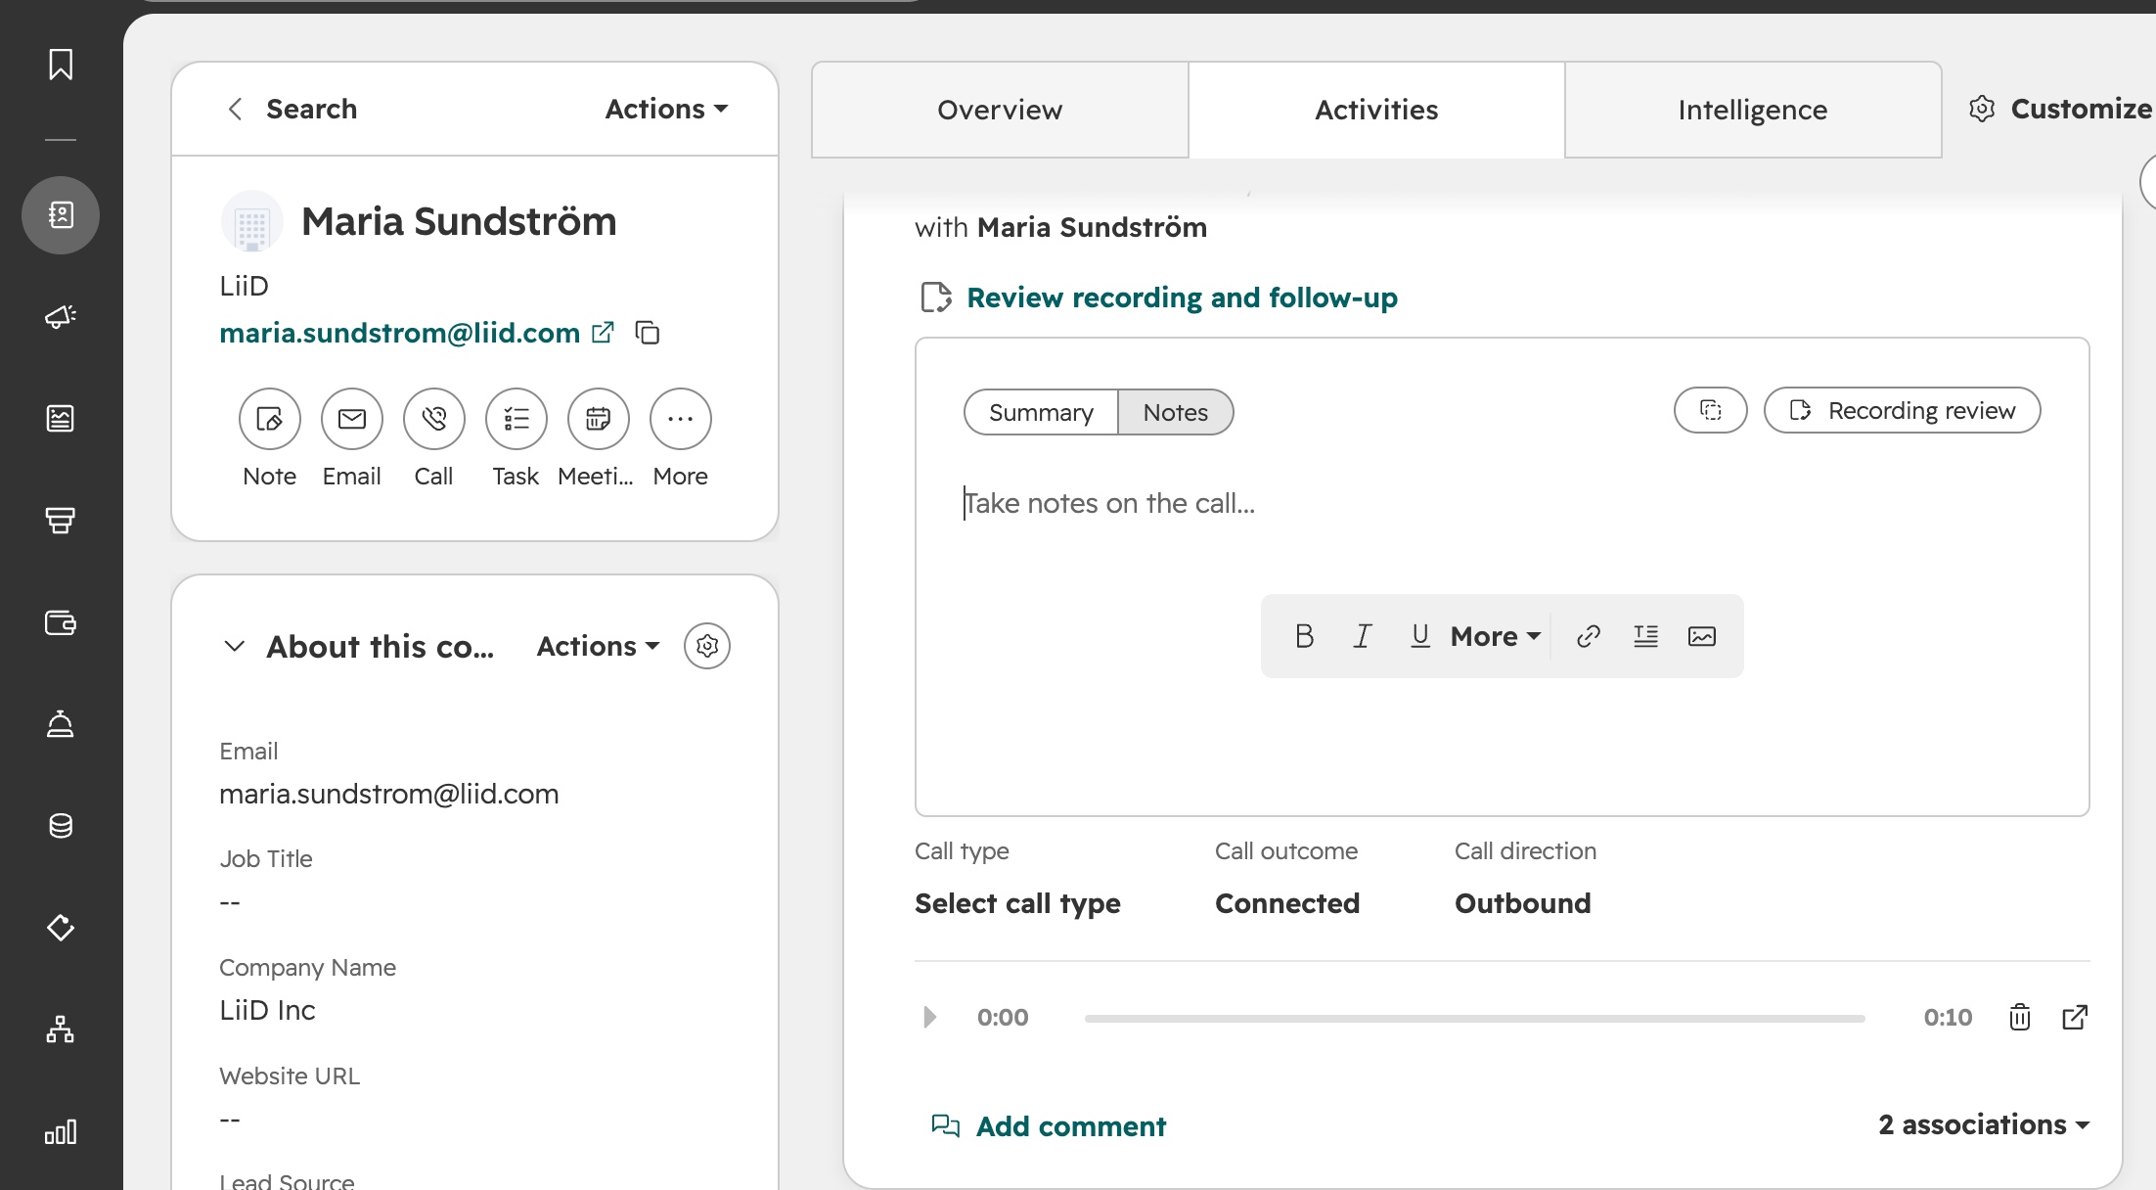Open the Select call type dropdown
2156x1190 pixels.
coord(1017,903)
